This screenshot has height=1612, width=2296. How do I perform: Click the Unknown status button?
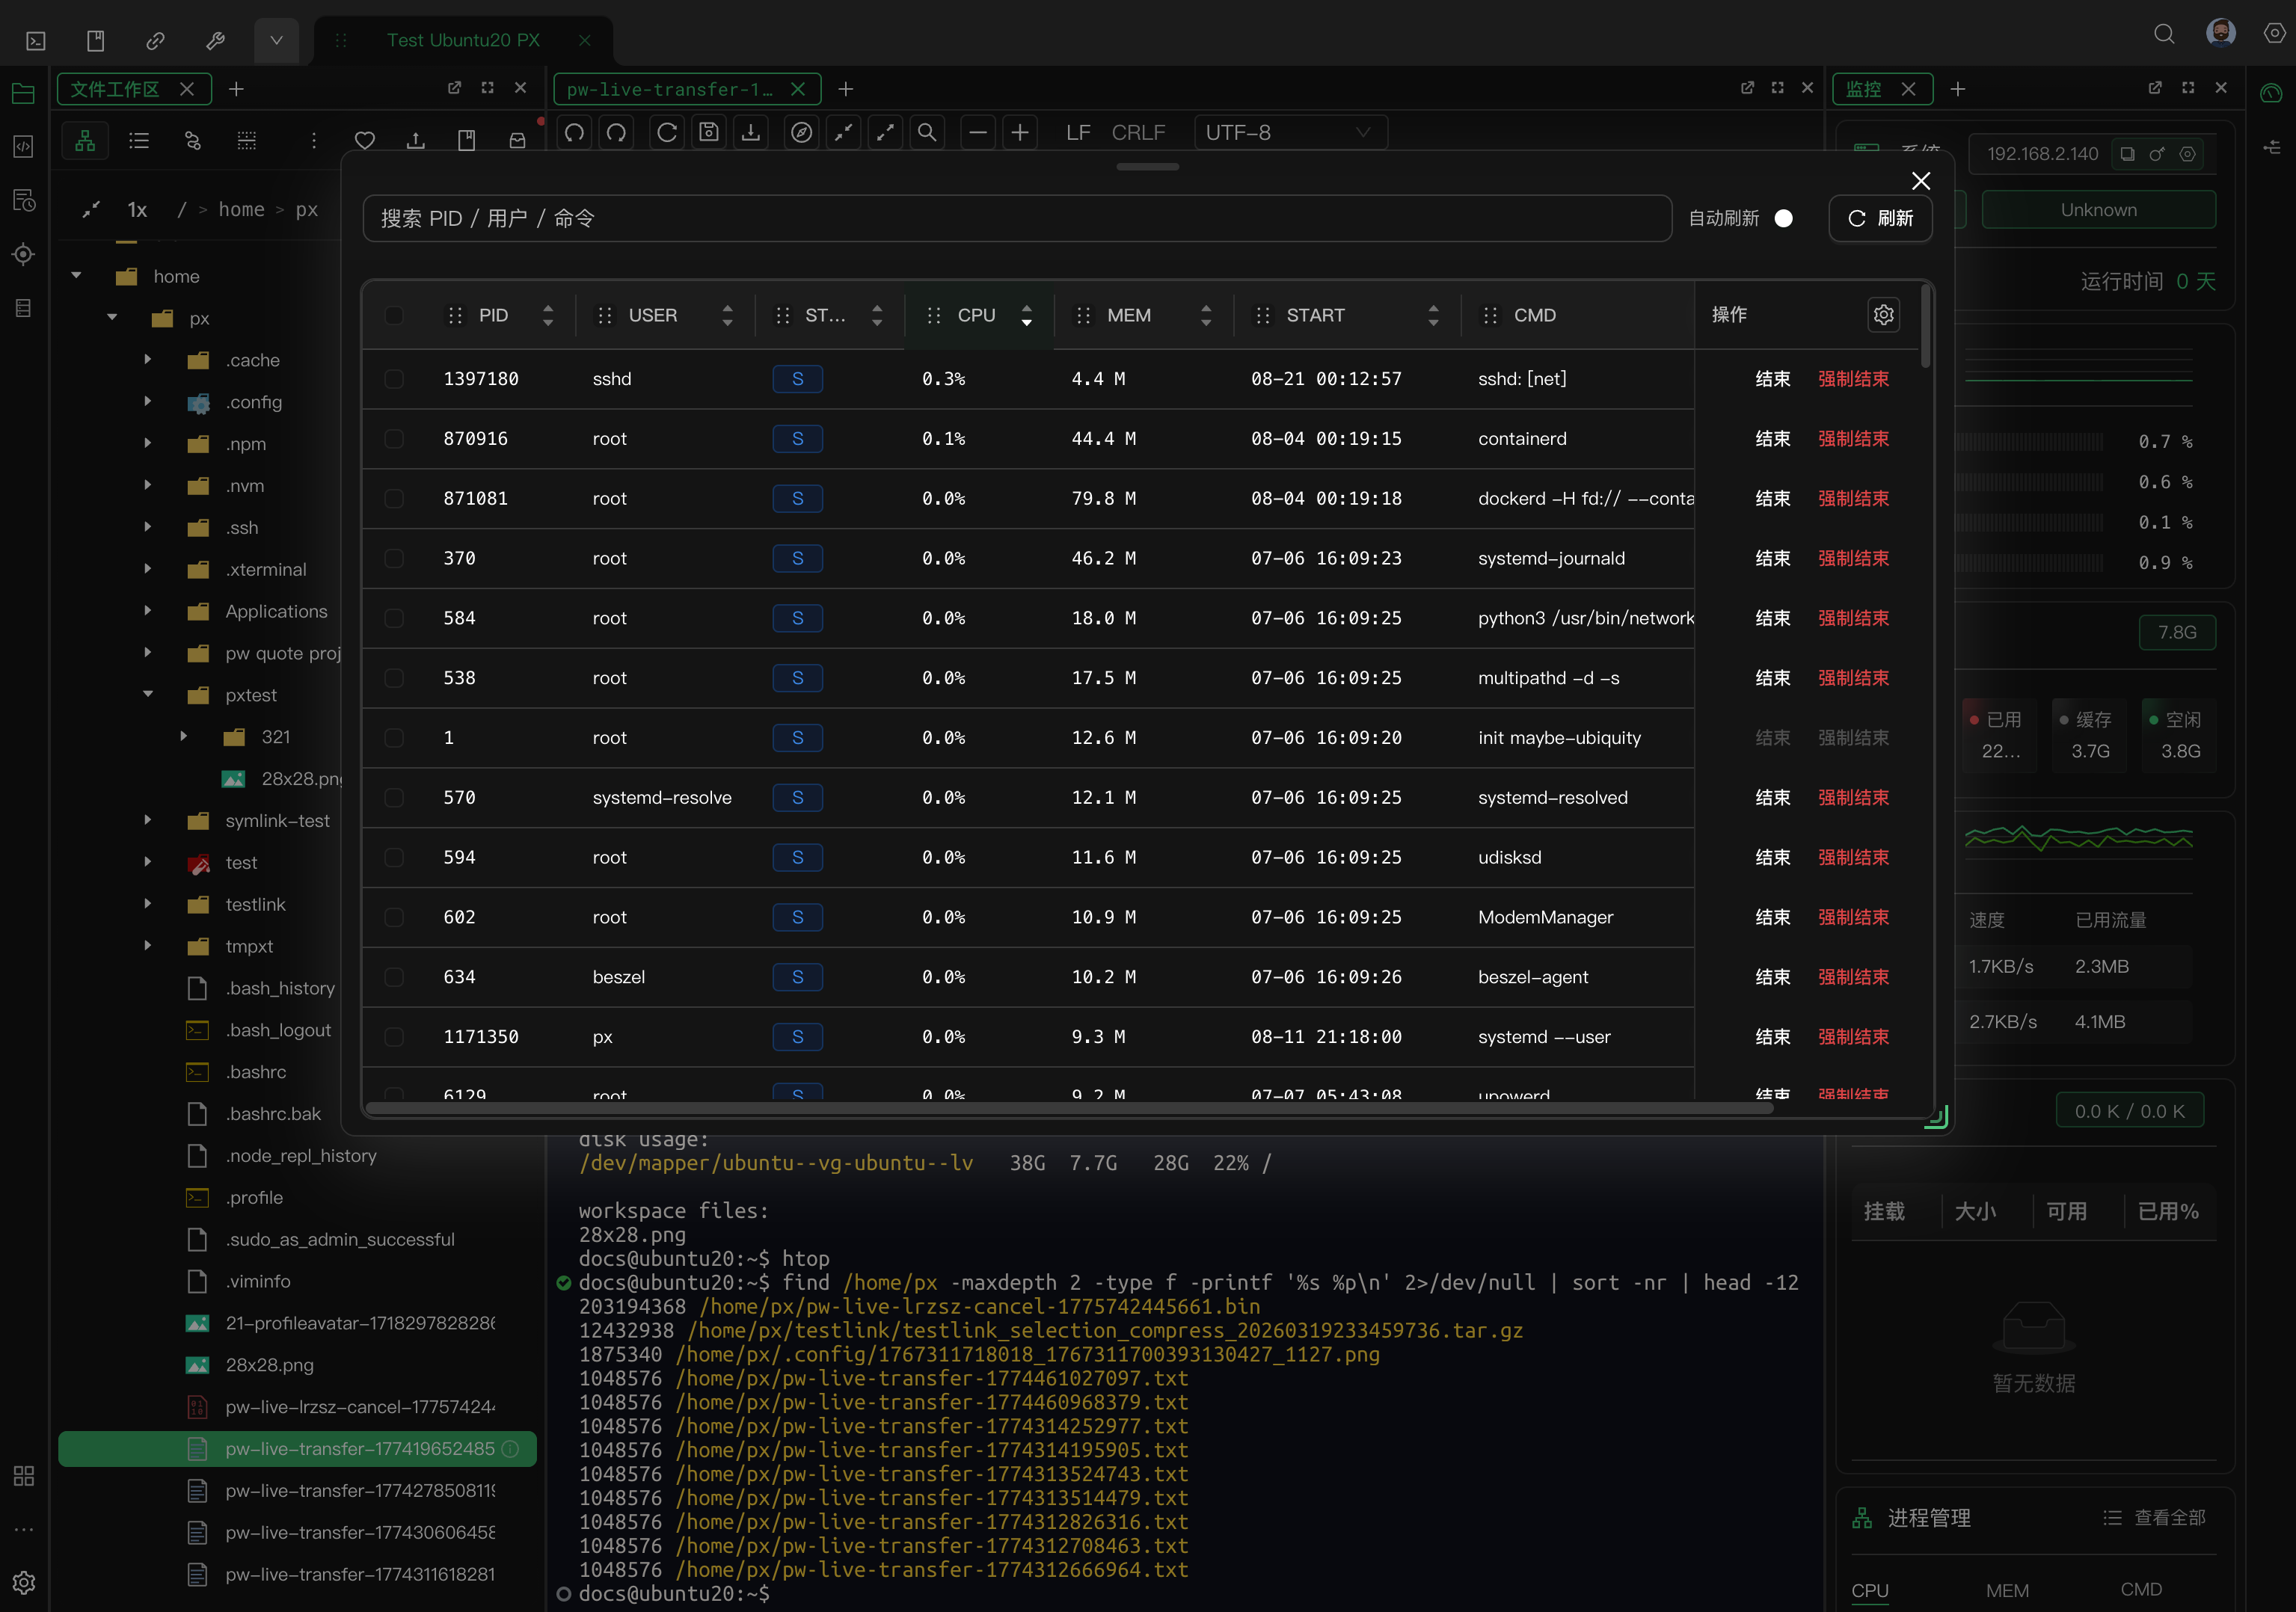(x=2099, y=210)
